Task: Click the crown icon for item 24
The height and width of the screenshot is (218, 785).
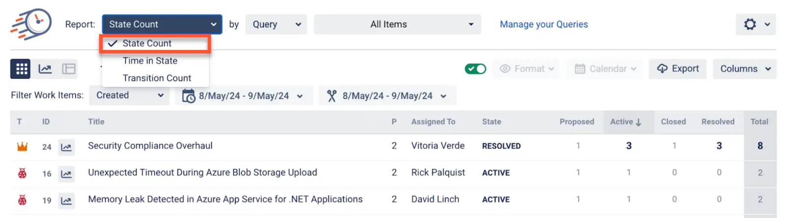Action: [22, 146]
